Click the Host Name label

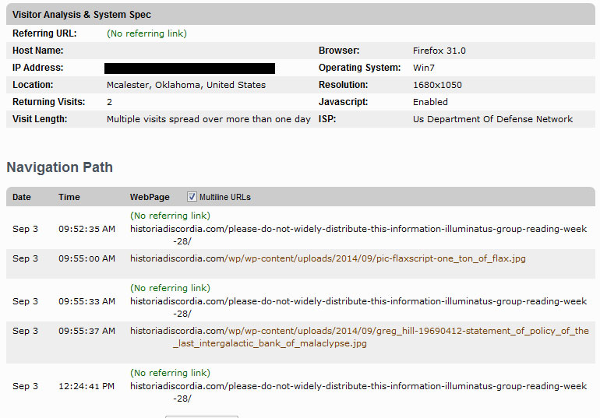(x=38, y=51)
